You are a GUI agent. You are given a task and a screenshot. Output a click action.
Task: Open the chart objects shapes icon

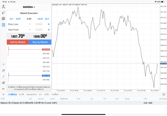3,83
